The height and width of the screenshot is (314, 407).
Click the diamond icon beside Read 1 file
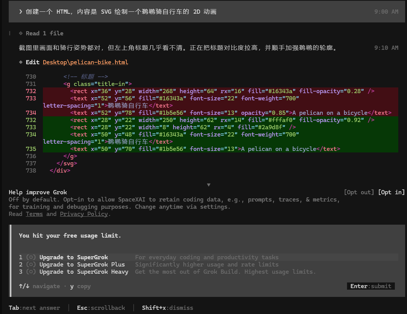(21, 33)
